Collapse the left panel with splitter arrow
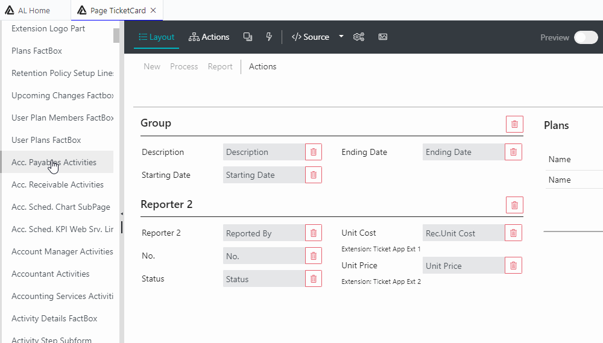The image size is (603, 343). tap(122, 214)
